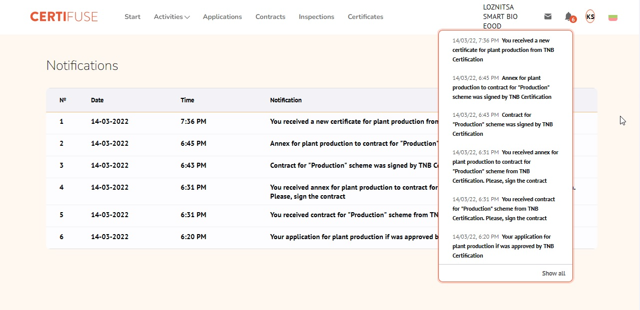
Task: Switch language via the flag icon
Action: 612,17
